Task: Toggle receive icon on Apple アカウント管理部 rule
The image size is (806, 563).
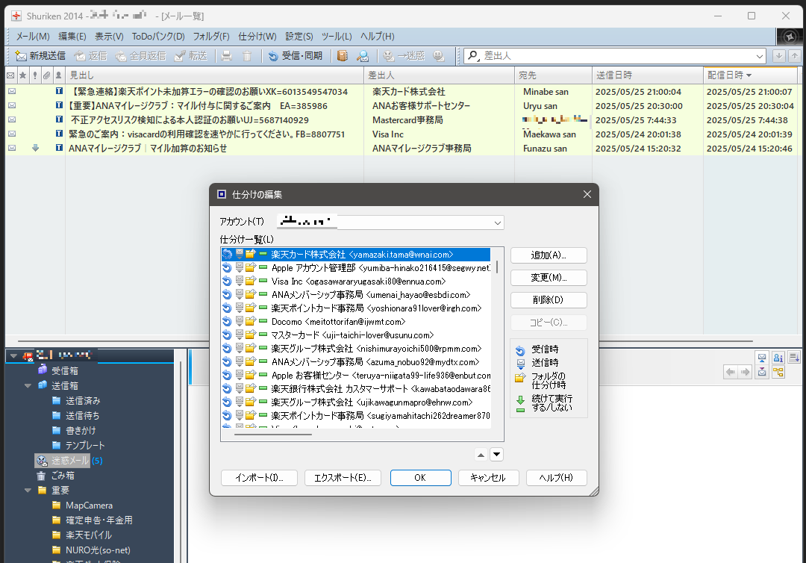Action: 227,268
